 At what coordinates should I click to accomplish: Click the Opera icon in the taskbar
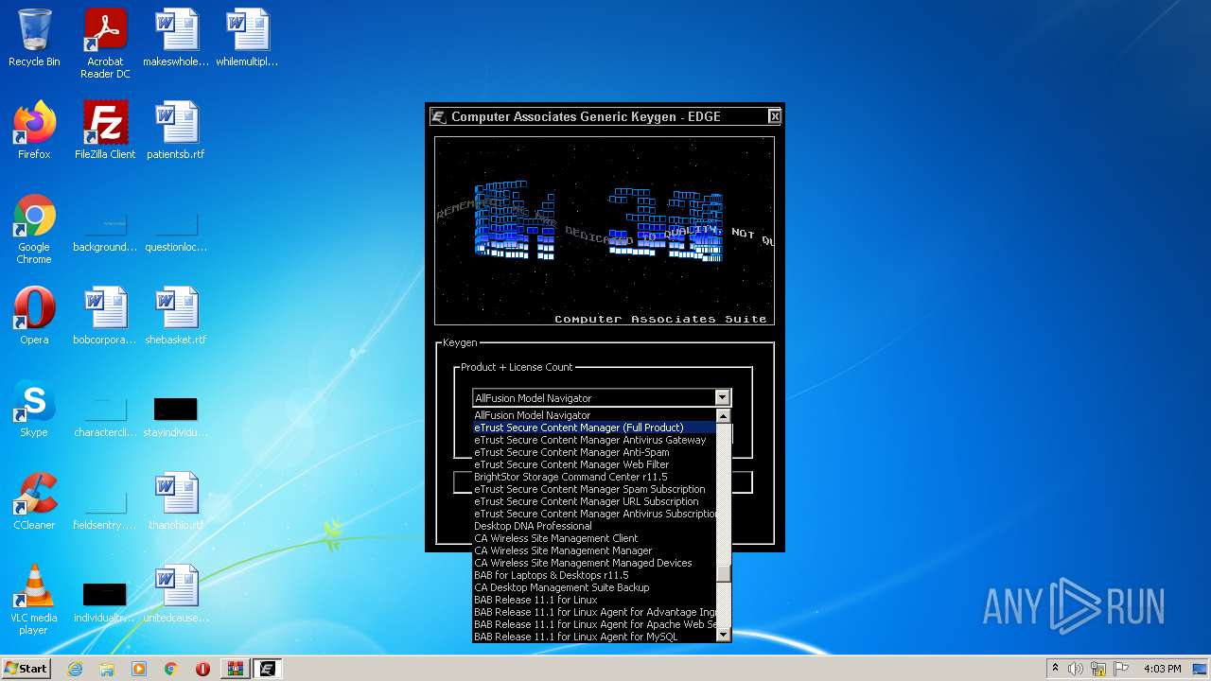202,669
